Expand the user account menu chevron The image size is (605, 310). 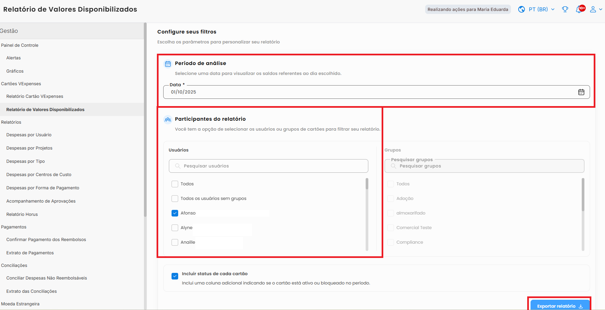pyautogui.click(x=600, y=9)
